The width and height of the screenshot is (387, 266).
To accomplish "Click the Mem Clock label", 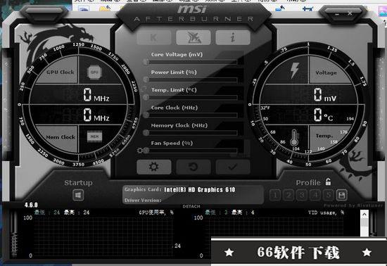I will tap(61, 137).
